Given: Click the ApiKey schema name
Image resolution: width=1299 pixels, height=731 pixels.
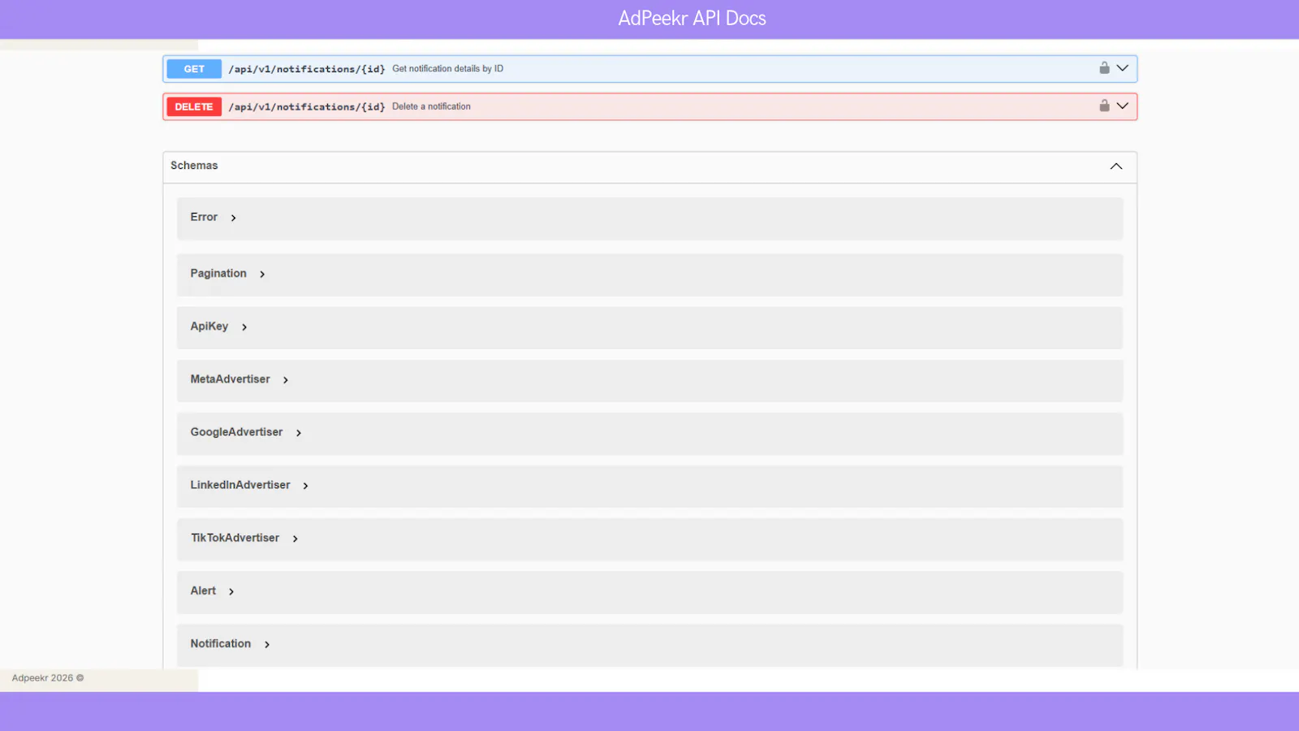Looking at the screenshot, I should coord(209,327).
